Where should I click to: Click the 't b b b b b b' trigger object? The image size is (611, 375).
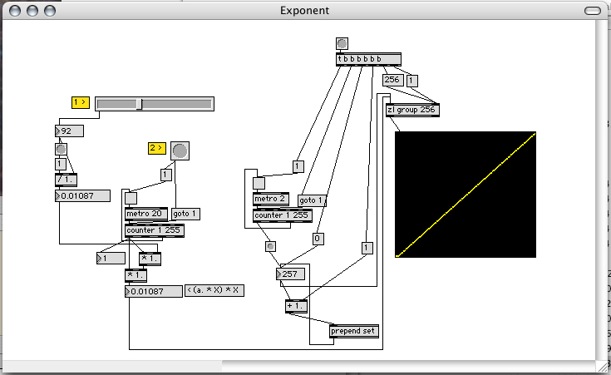(368, 59)
